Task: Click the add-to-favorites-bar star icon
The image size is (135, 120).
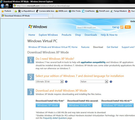Action: click(16, 11)
